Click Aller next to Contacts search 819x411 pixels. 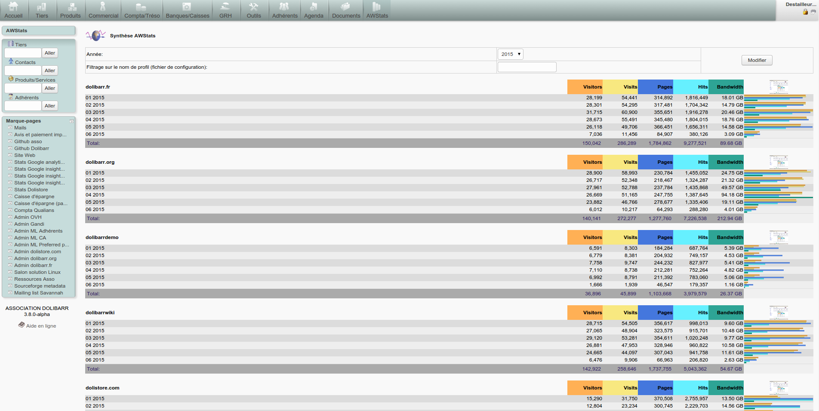pyautogui.click(x=50, y=71)
